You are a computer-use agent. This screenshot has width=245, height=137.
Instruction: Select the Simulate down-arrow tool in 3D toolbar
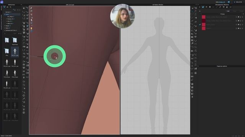tap(24, 8)
